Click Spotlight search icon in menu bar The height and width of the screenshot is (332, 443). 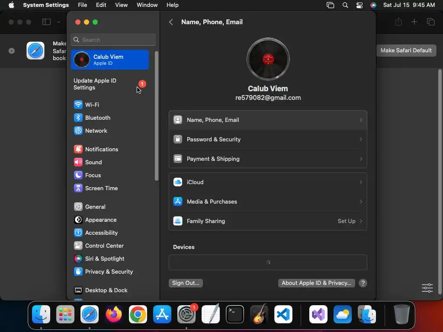click(345, 5)
